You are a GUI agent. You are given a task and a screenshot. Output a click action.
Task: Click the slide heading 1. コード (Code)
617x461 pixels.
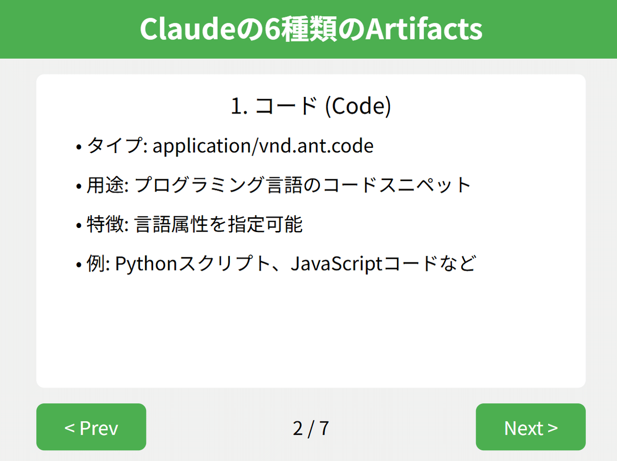pos(311,106)
